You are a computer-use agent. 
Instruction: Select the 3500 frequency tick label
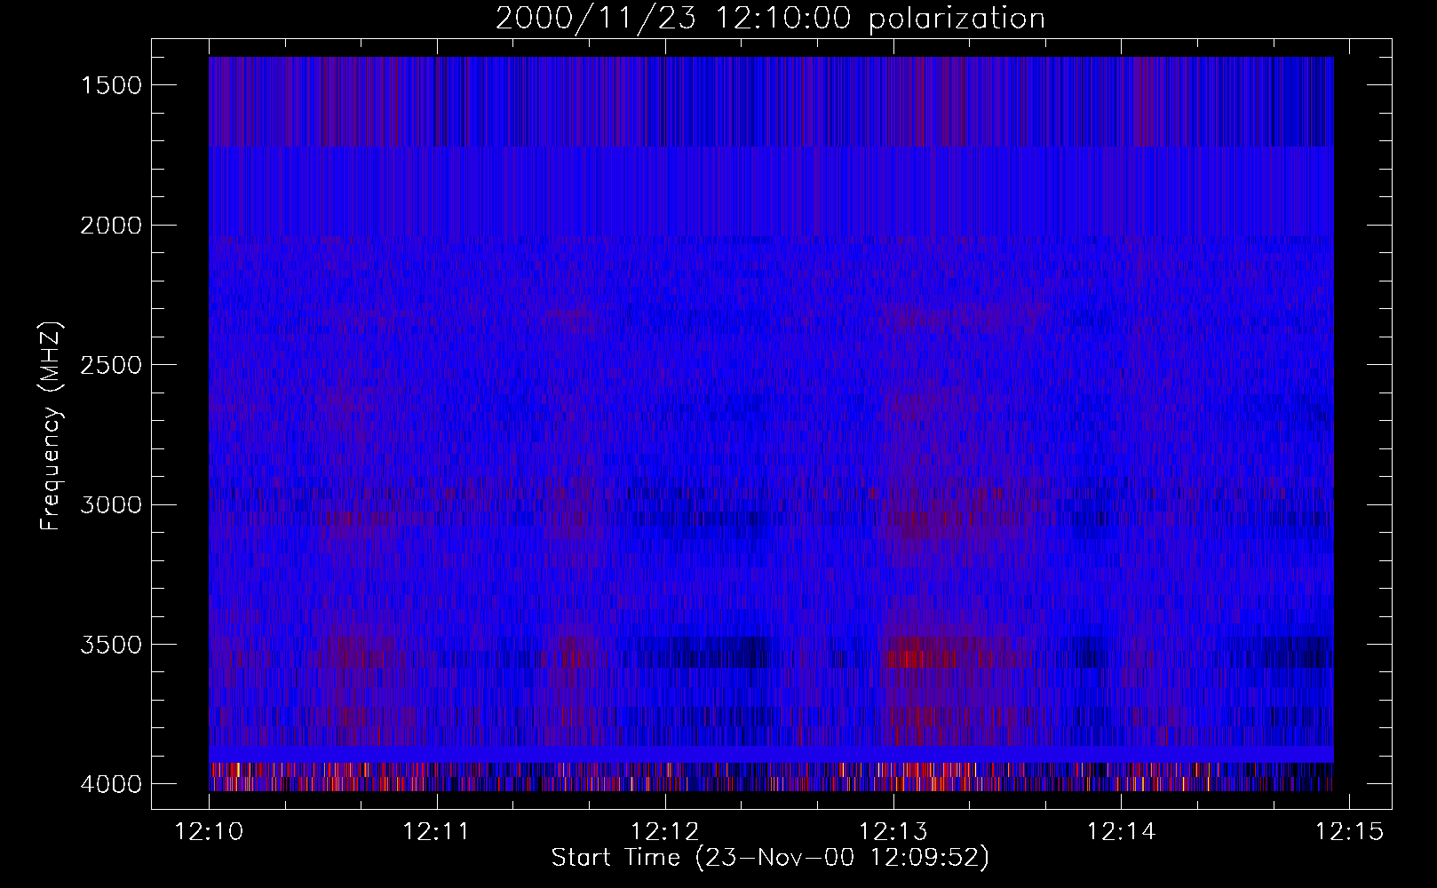(x=111, y=645)
